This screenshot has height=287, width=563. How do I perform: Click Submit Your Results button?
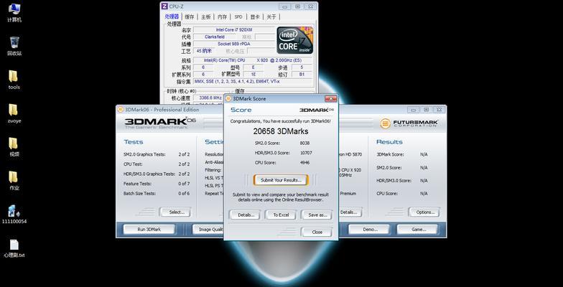(281, 180)
